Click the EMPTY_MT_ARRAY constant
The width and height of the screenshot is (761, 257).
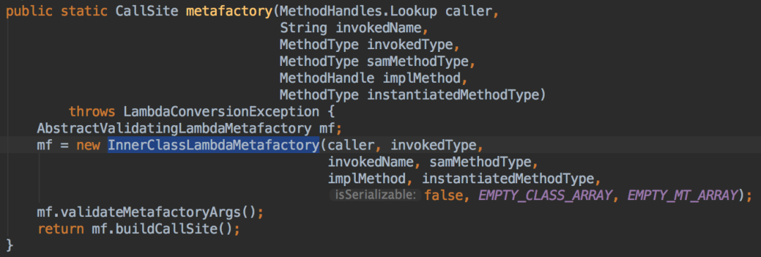pos(682,195)
